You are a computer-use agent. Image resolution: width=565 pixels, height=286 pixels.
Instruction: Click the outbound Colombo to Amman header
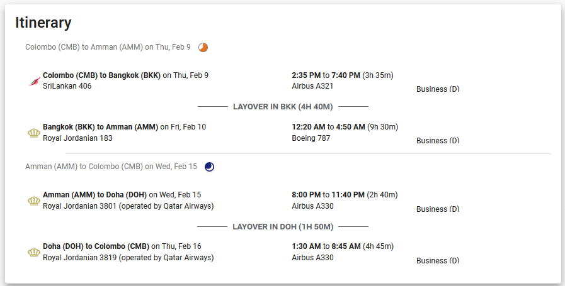tap(108, 47)
